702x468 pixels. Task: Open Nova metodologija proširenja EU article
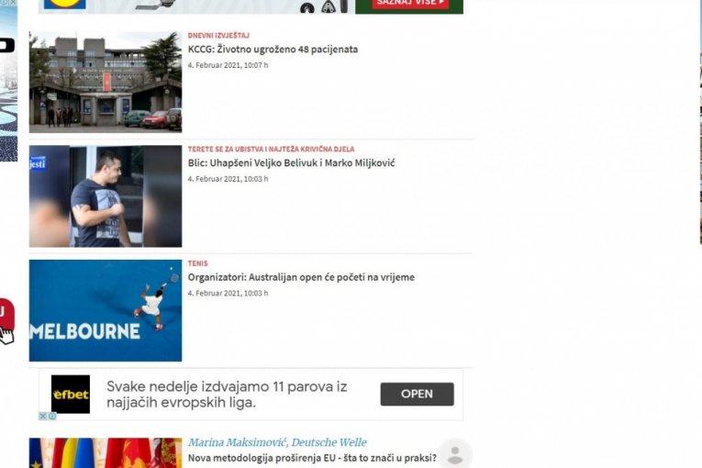point(311,458)
